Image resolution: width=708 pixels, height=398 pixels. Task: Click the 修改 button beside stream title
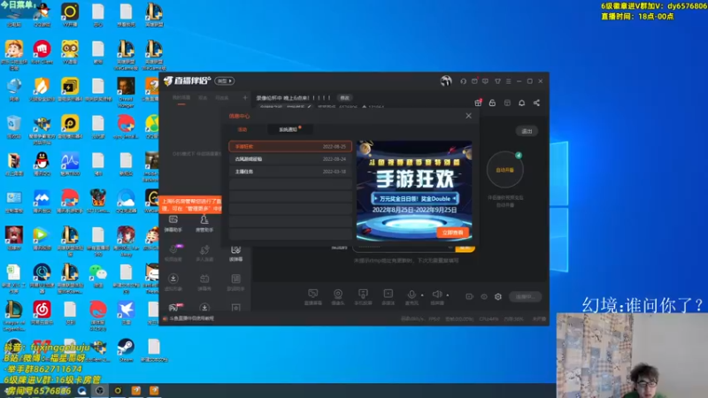tap(344, 98)
